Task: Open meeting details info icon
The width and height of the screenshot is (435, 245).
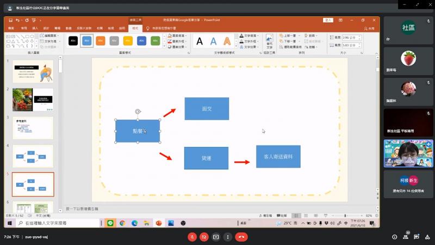Action: coord(395,237)
